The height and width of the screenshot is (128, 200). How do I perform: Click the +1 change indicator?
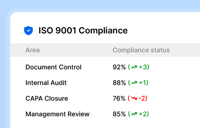click(142, 83)
